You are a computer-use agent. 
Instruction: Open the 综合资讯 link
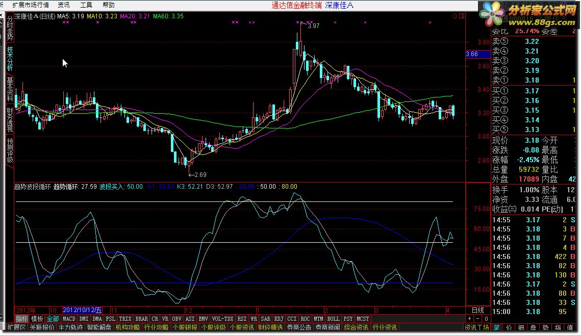point(356,327)
